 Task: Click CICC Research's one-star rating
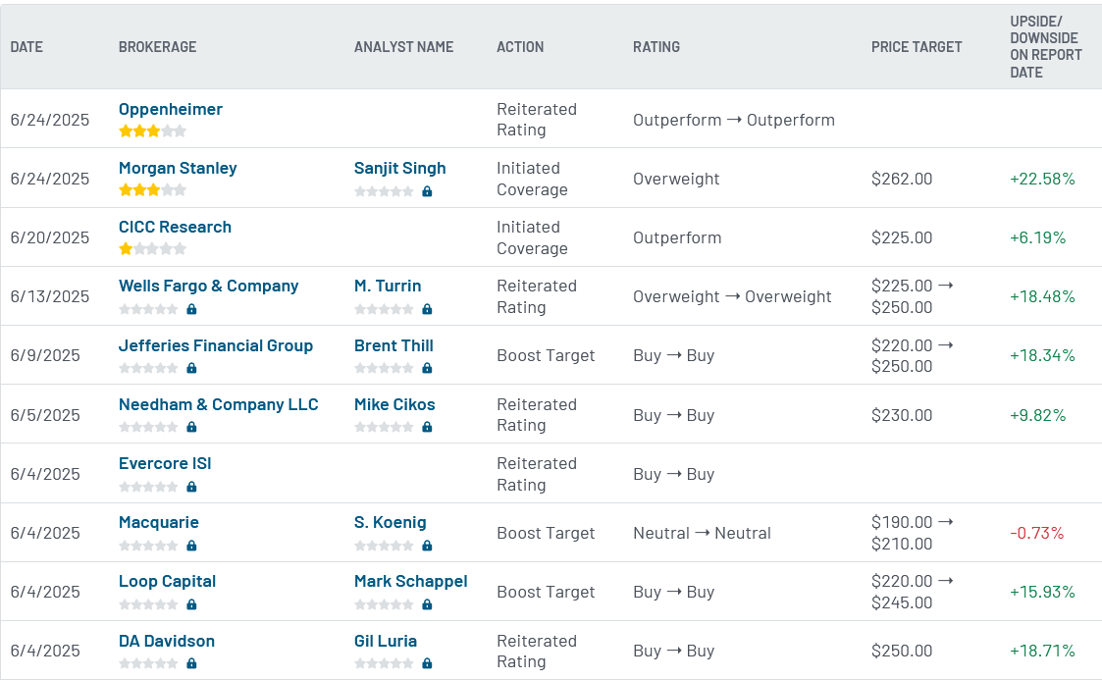pyautogui.click(x=152, y=248)
